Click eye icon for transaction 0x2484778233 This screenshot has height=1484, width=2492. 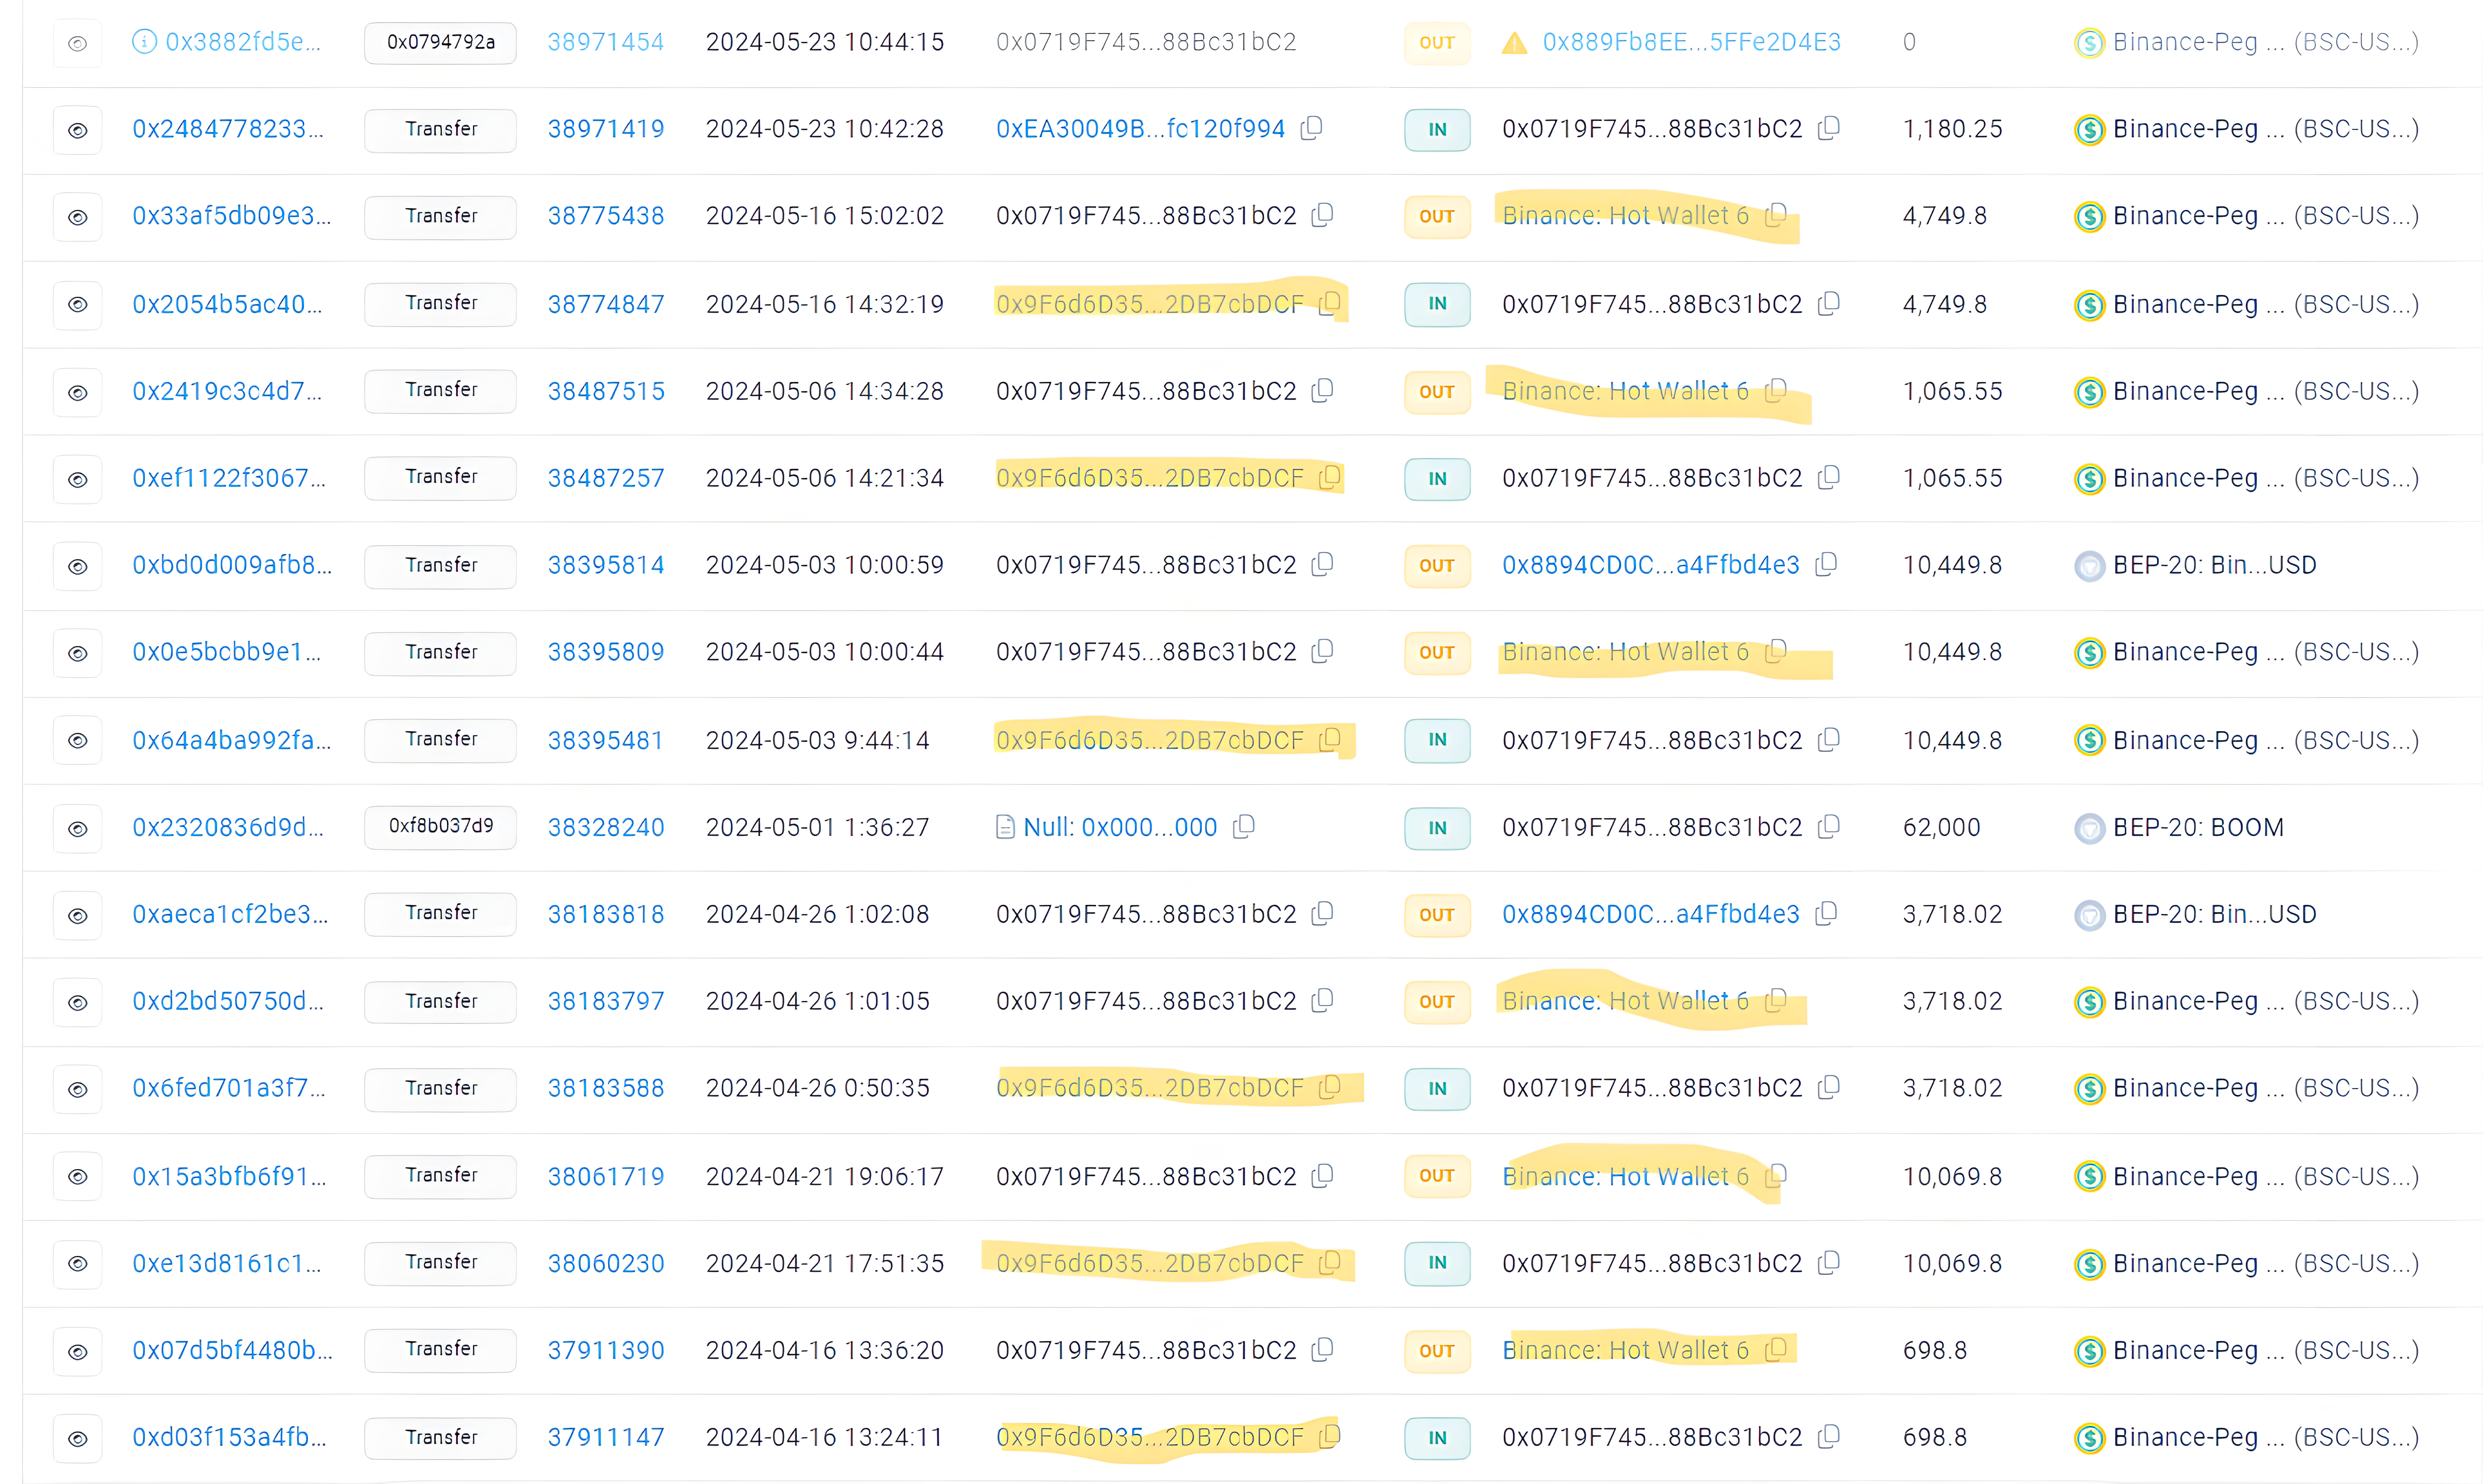click(x=77, y=130)
